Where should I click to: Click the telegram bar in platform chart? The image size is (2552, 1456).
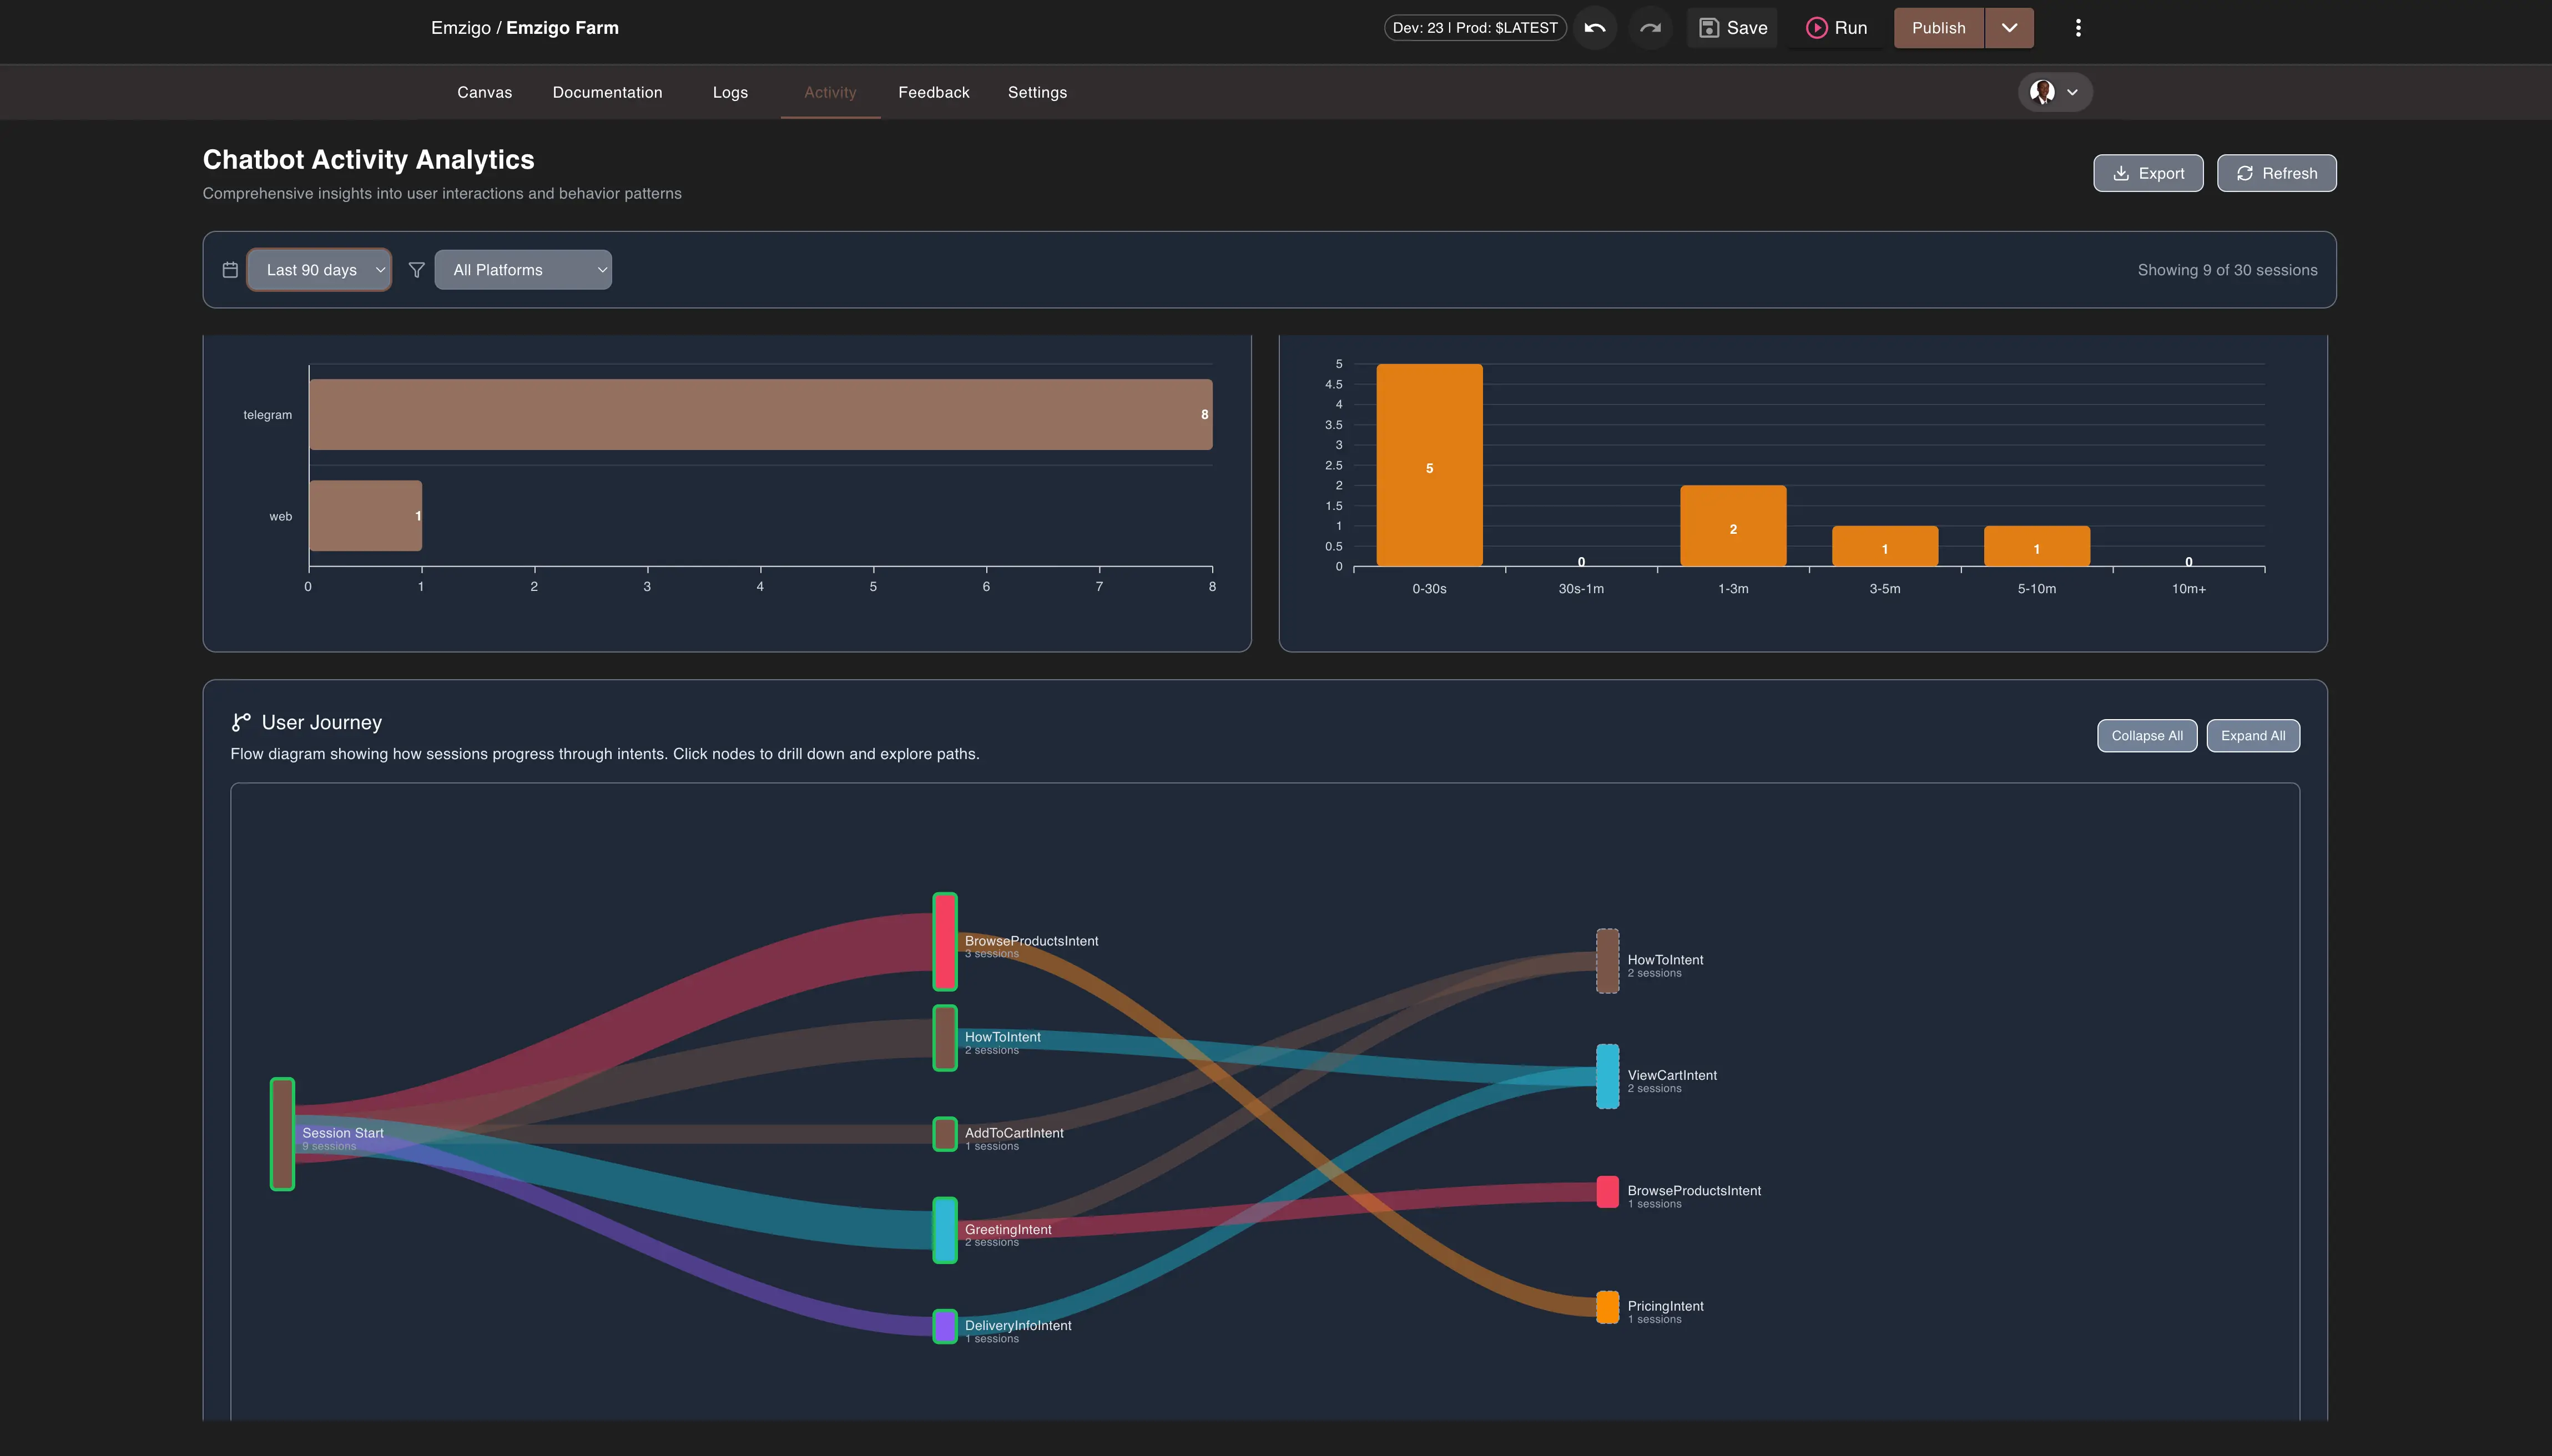click(760, 414)
